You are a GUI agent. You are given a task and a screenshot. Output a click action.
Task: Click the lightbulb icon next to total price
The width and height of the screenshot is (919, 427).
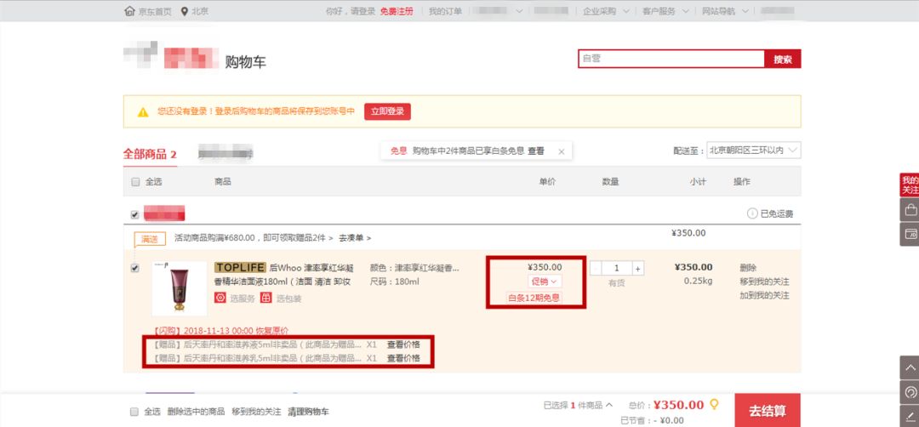pos(714,404)
